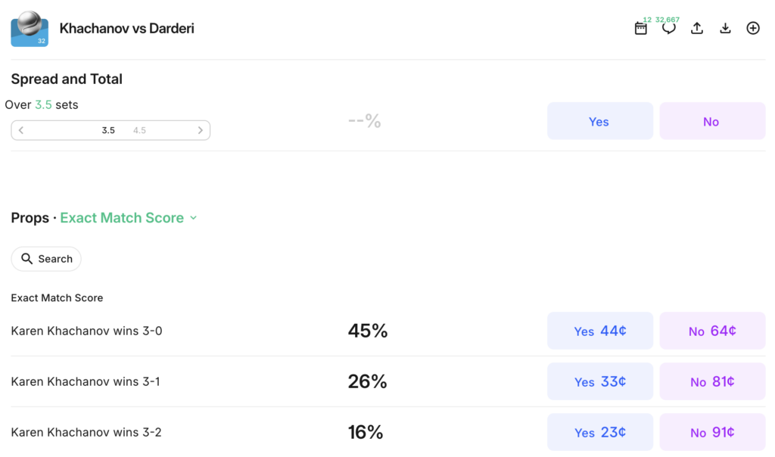The width and height of the screenshot is (775, 457).
Task: Buy Yes 23¢ for Khachanov 3-2
Action: point(599,432)
